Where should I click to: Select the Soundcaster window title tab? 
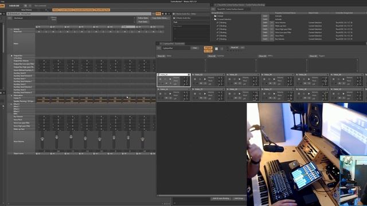click(x=173, y=43)
